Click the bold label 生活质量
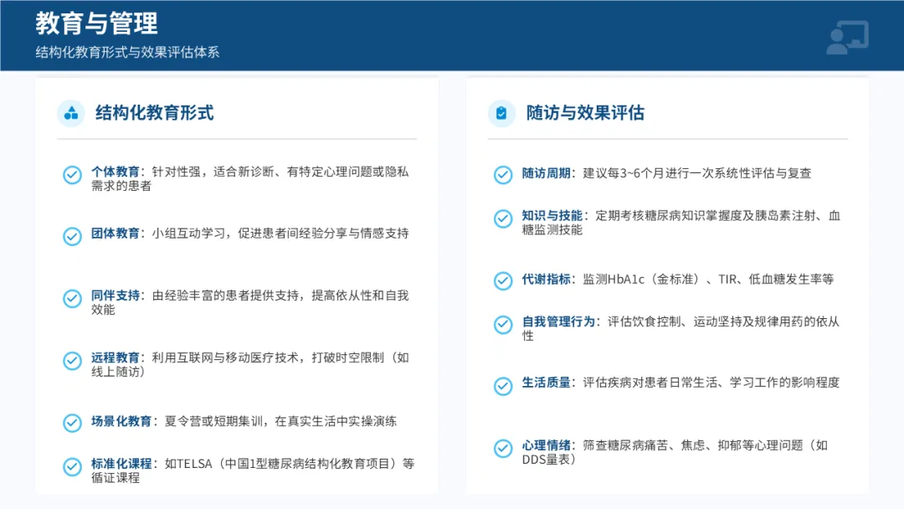Screen dimensions: 904x509 click(x=546, y=383)
